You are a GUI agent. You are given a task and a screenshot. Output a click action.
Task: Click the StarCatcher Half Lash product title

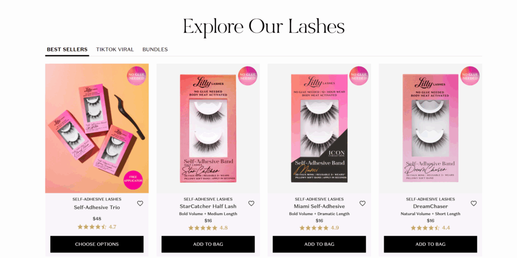pyautogui.click(x=208, y=207)
